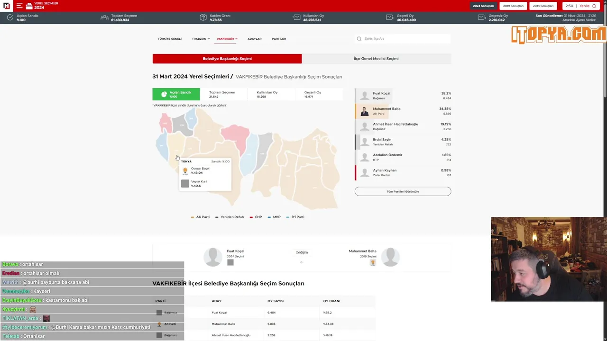
Task: Click the circular refresh icon beside Yenile
Action: 594,6
